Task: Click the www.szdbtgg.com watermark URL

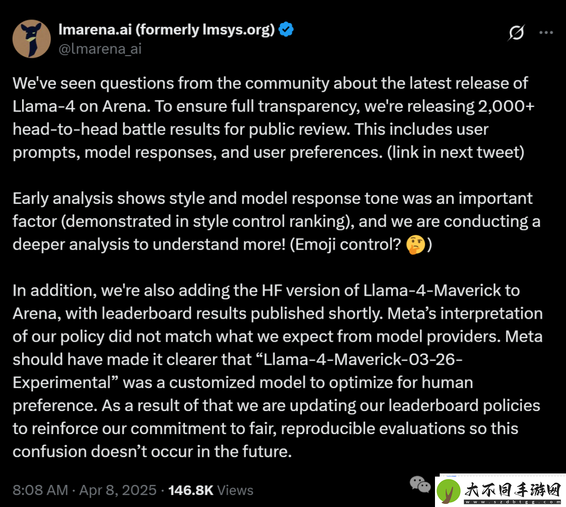Action: coord(513,502)
